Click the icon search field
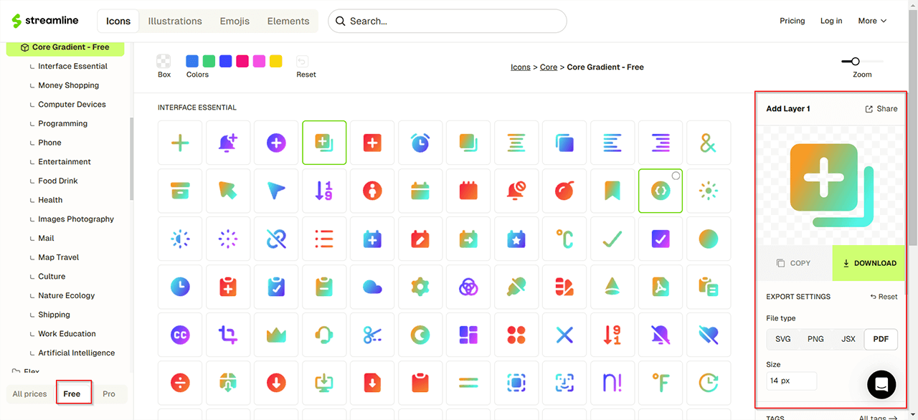The image size is (918, 420). pyautogui.click(x=448, y=21)
